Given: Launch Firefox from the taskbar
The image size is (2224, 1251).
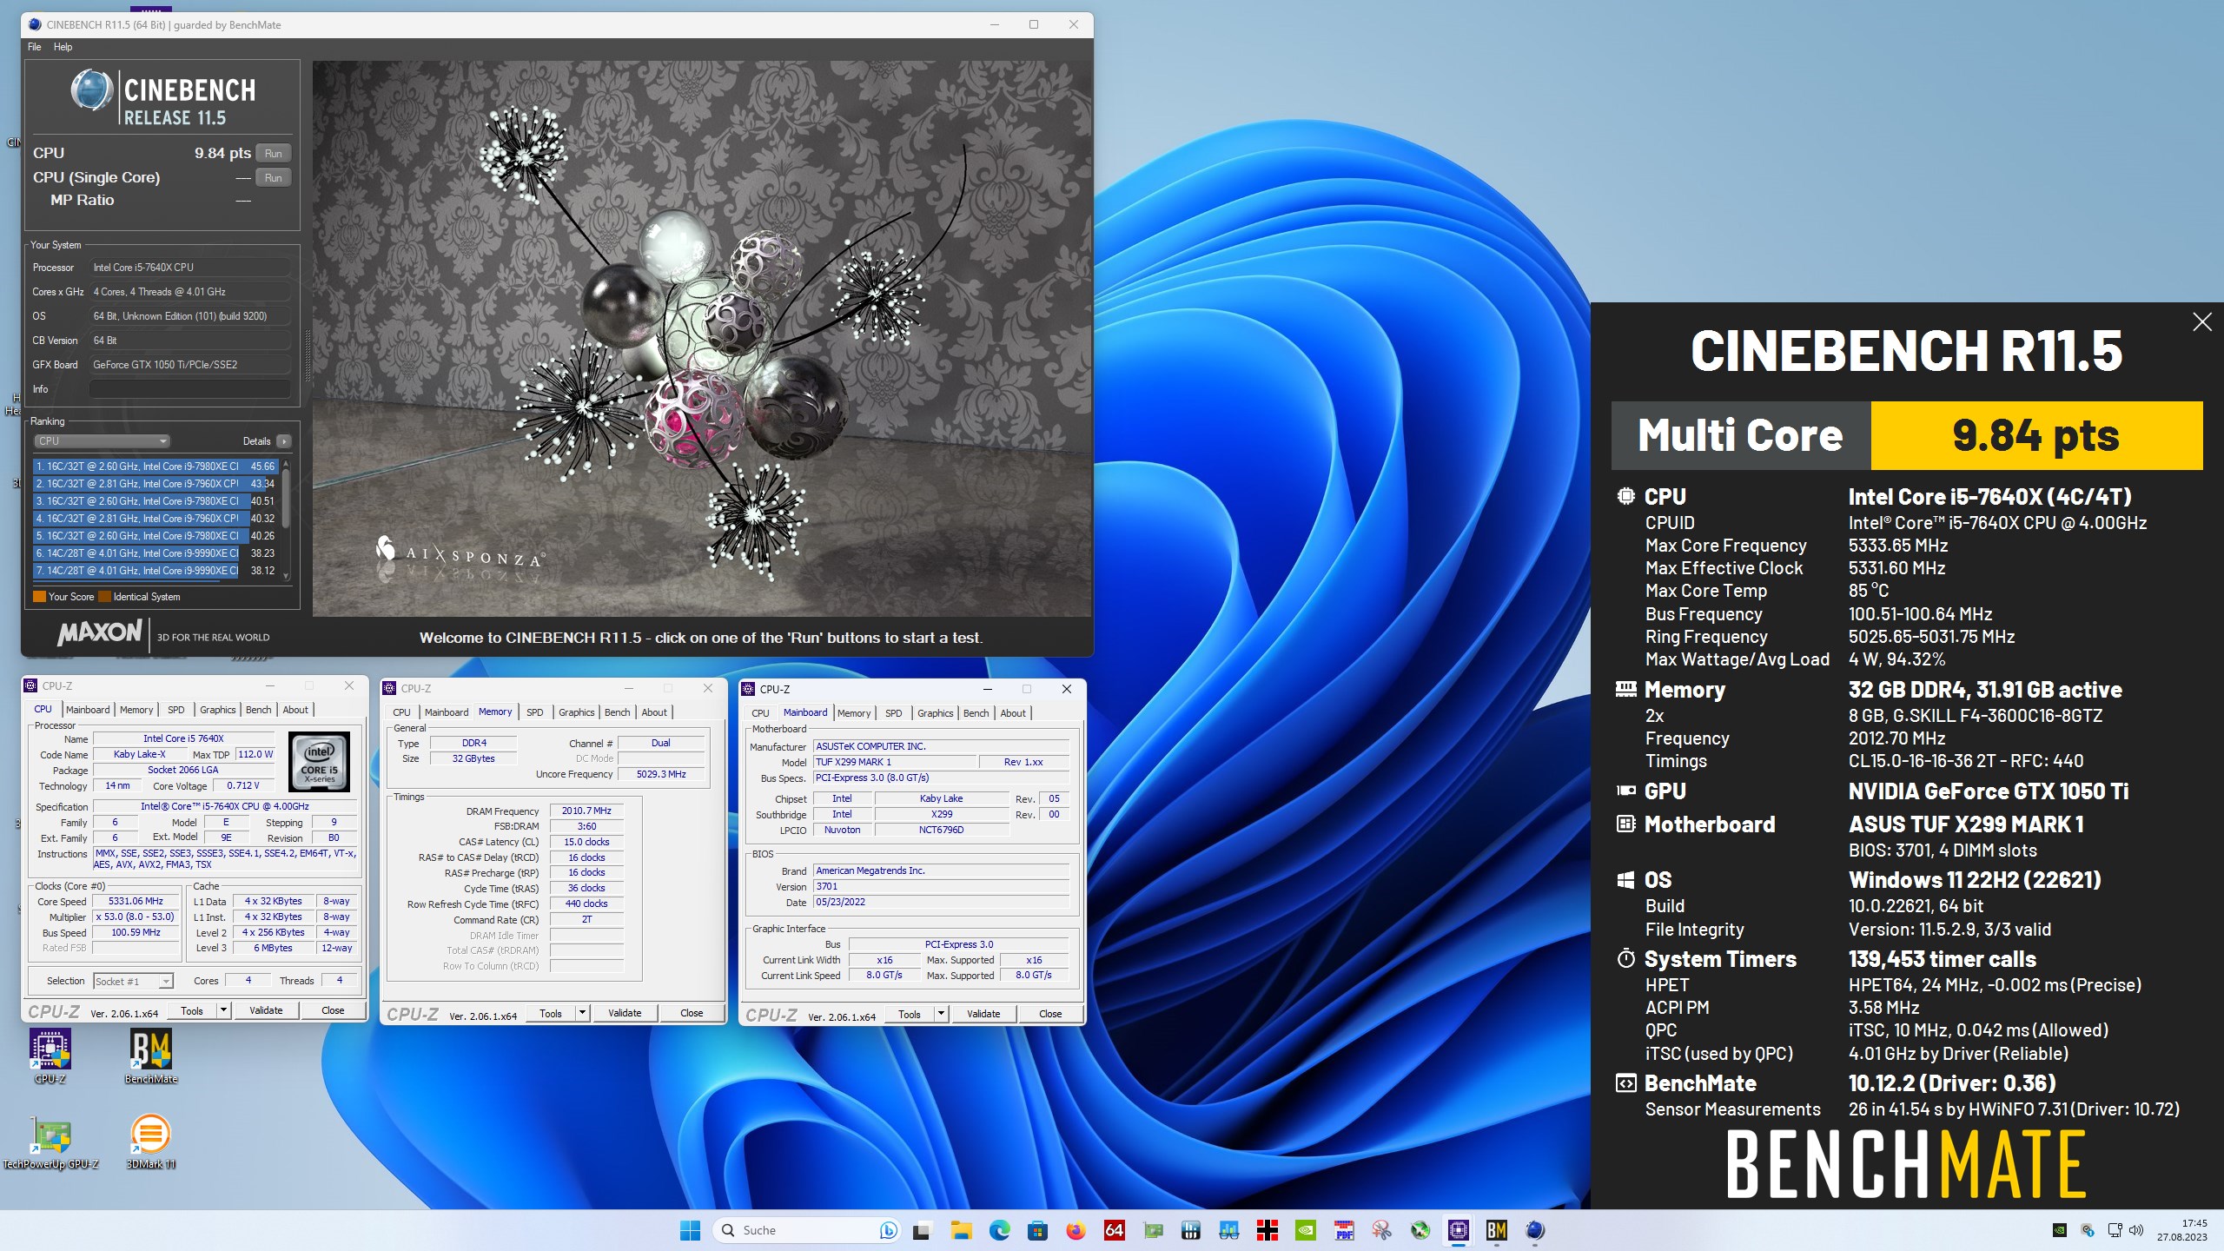Looking at the screenshot, I should pyautogui.click(x=1076, y=1230).
